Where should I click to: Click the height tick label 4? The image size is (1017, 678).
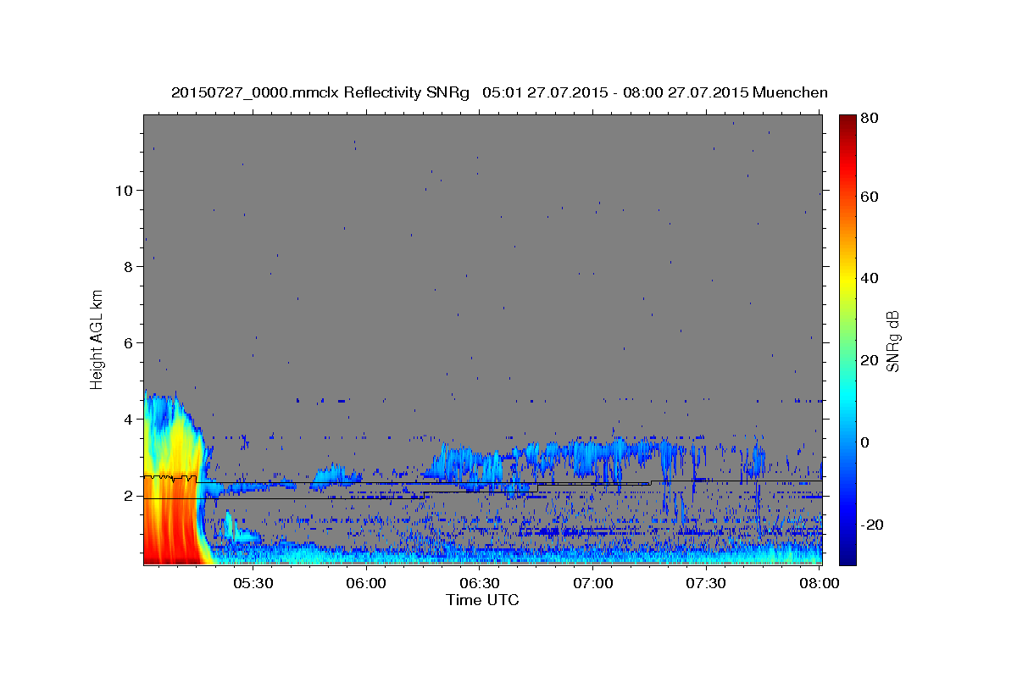(128, 420)
